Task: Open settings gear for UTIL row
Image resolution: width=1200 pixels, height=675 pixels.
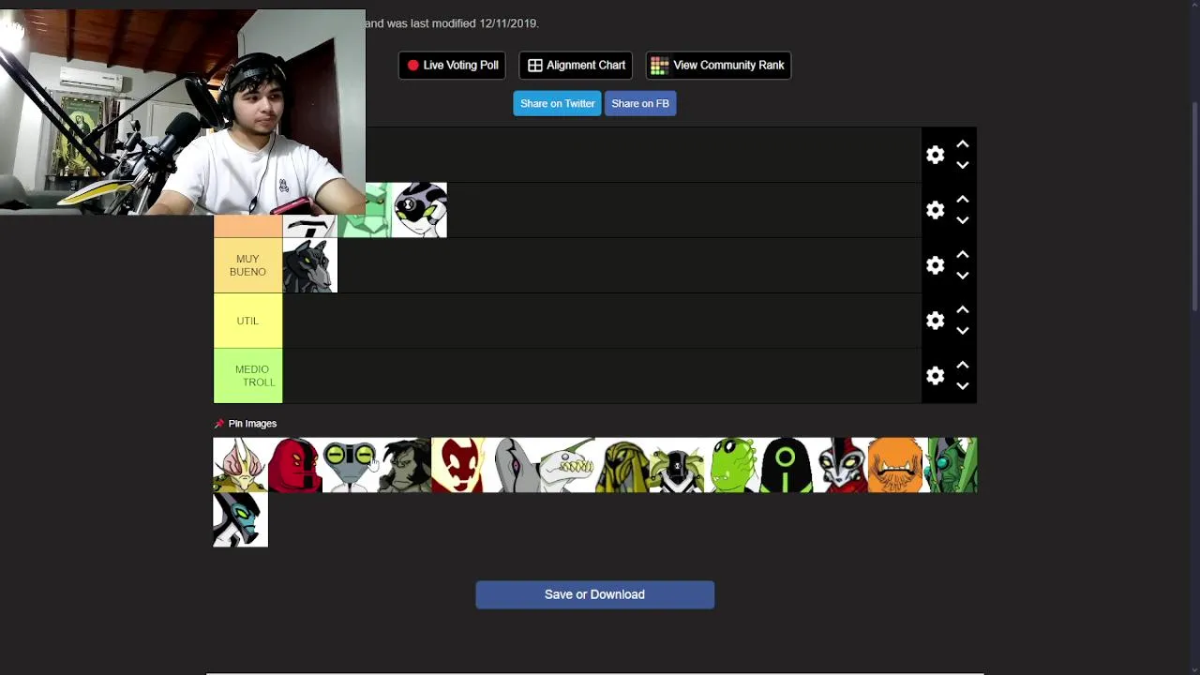Action: [935, 321]
